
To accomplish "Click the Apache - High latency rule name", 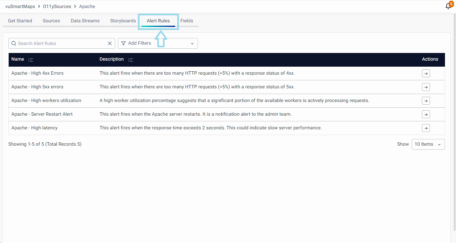I will tap(34, 128).
